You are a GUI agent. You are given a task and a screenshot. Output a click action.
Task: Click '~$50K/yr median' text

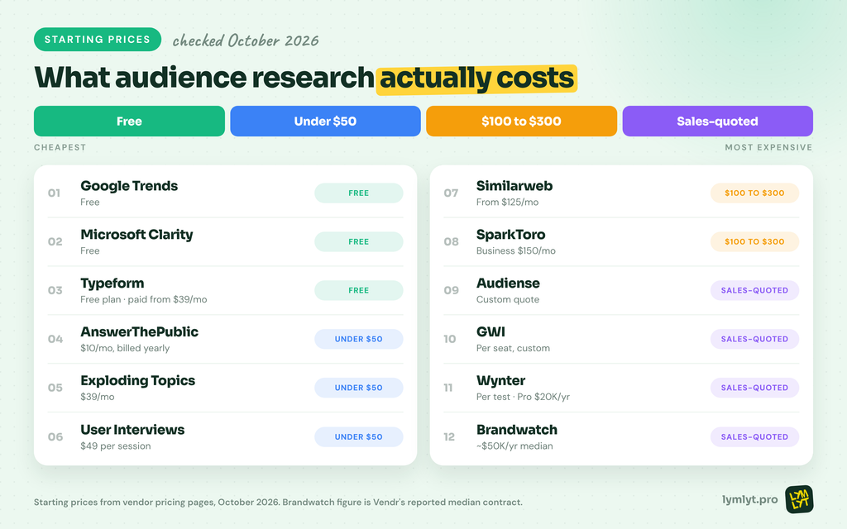click(x=514, y=446)
